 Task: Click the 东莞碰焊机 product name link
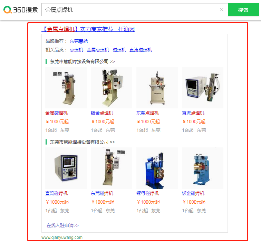click(102, 193)
